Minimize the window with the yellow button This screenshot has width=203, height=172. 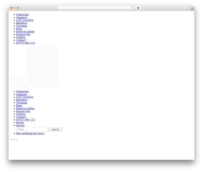tap(15, 8)
